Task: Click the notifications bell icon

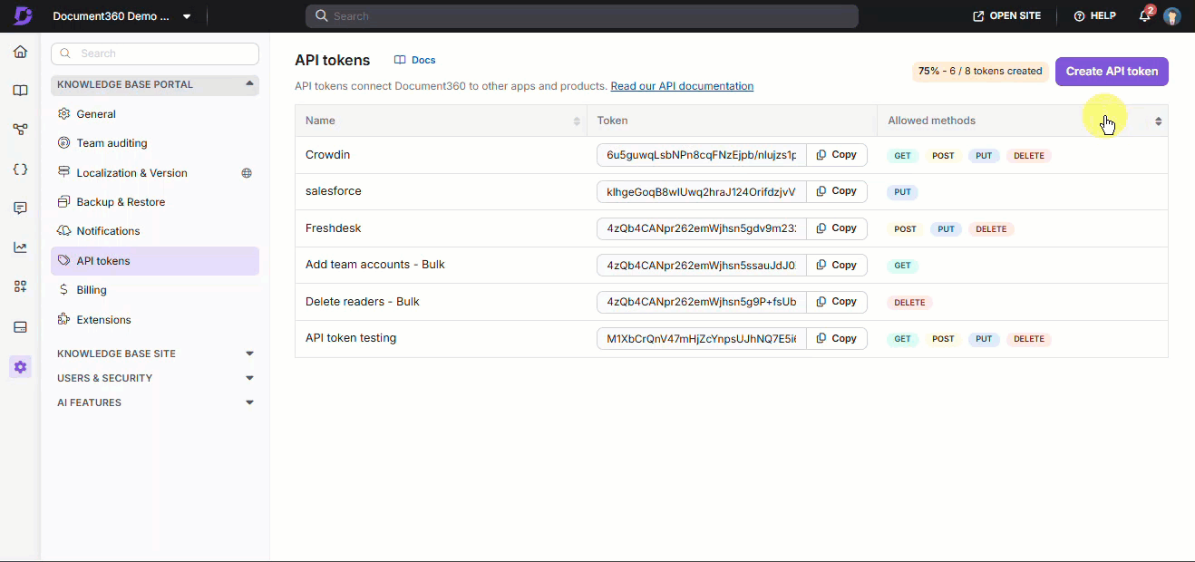Action: pyautogui.click(x=1145, y=16)
